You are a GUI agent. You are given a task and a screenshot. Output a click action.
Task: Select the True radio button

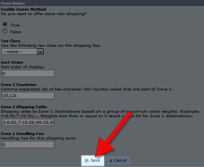pos(5,24)
